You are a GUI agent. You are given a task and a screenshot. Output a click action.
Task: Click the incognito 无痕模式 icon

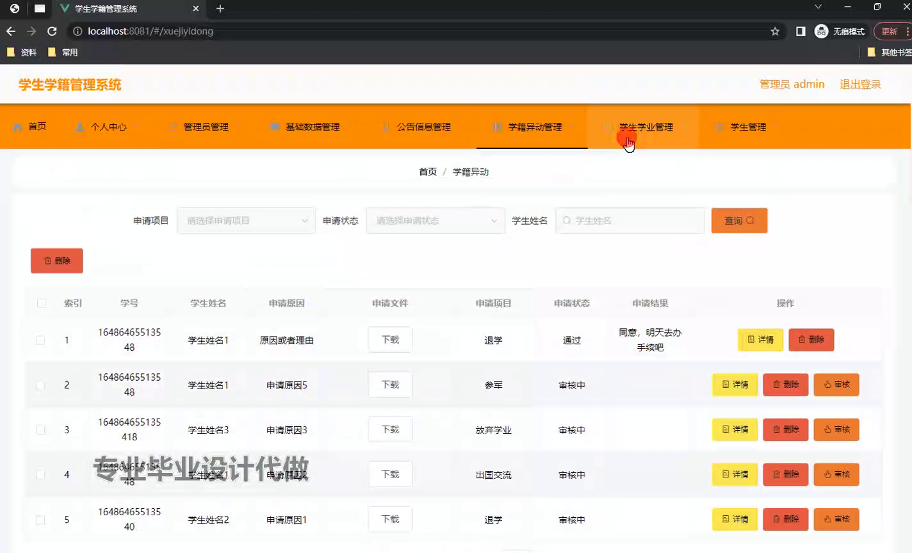click(839, 31)
